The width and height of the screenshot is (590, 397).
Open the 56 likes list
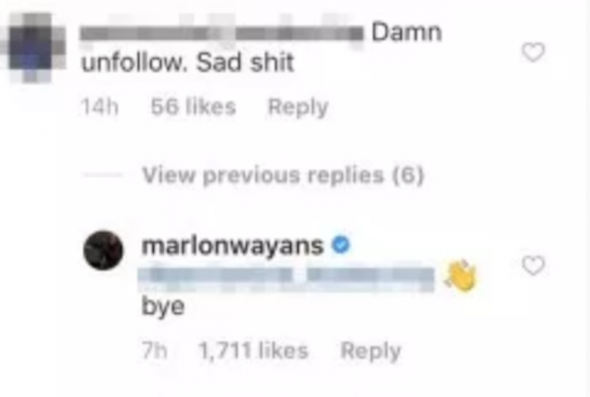194,107
